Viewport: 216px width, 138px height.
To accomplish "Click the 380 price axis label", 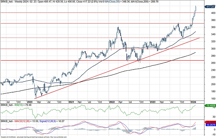I will point(213,20).
